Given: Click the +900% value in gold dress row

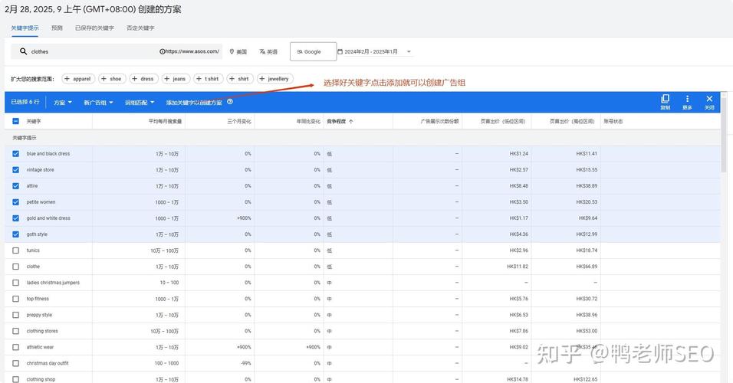Looking at the screenshot, I should click(244, 218).
